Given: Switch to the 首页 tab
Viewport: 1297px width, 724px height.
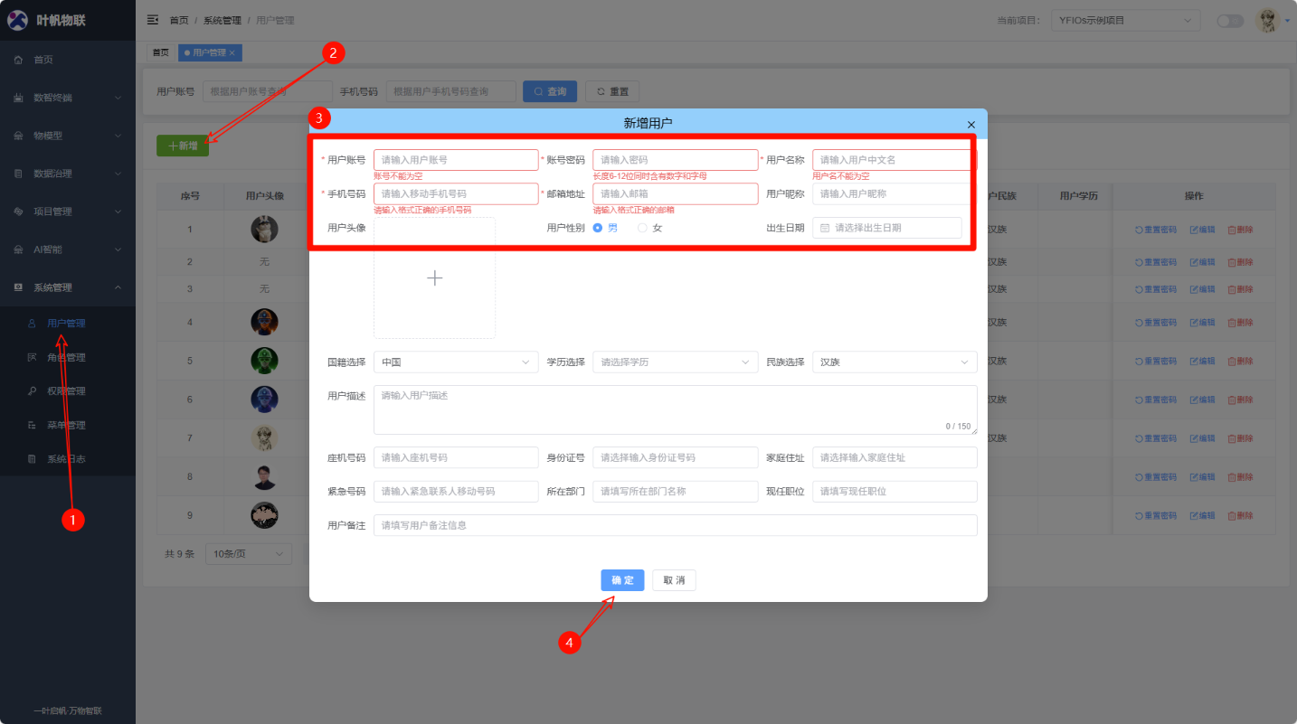Looking at the screenshot, I should [160, 53].
